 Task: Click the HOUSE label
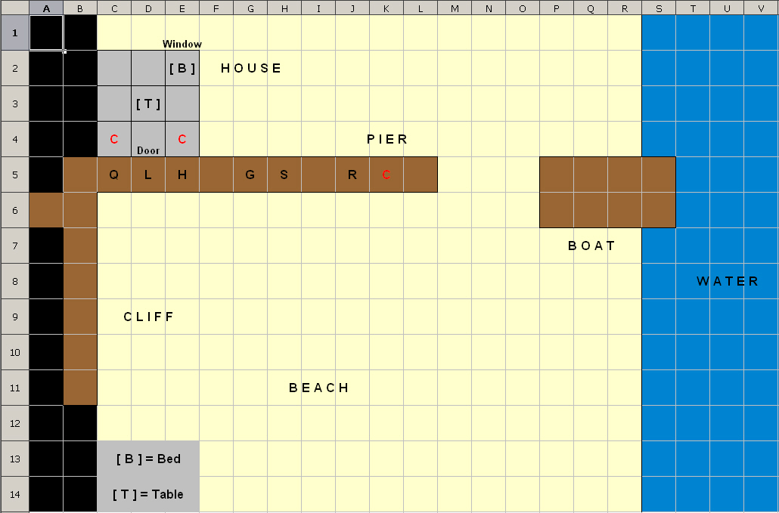click(251, 68)
